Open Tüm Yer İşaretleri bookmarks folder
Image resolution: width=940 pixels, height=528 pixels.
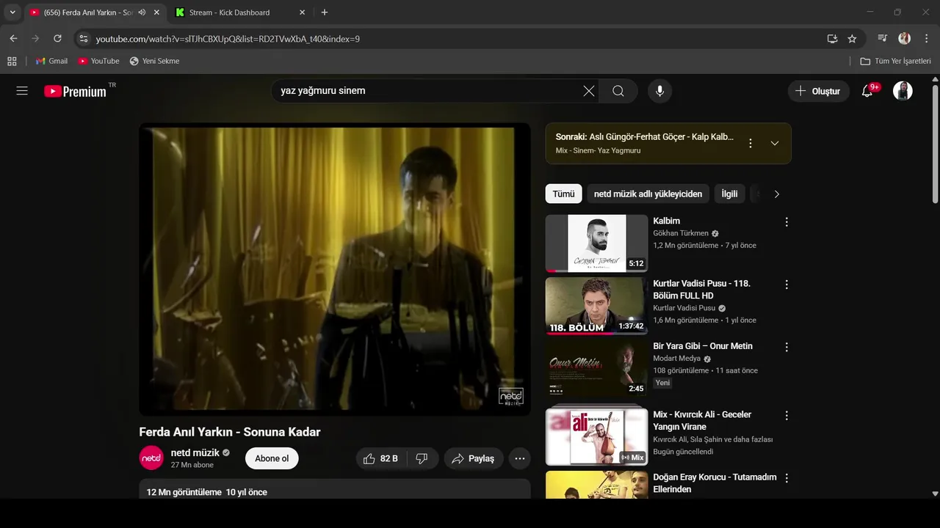[896, 61]
